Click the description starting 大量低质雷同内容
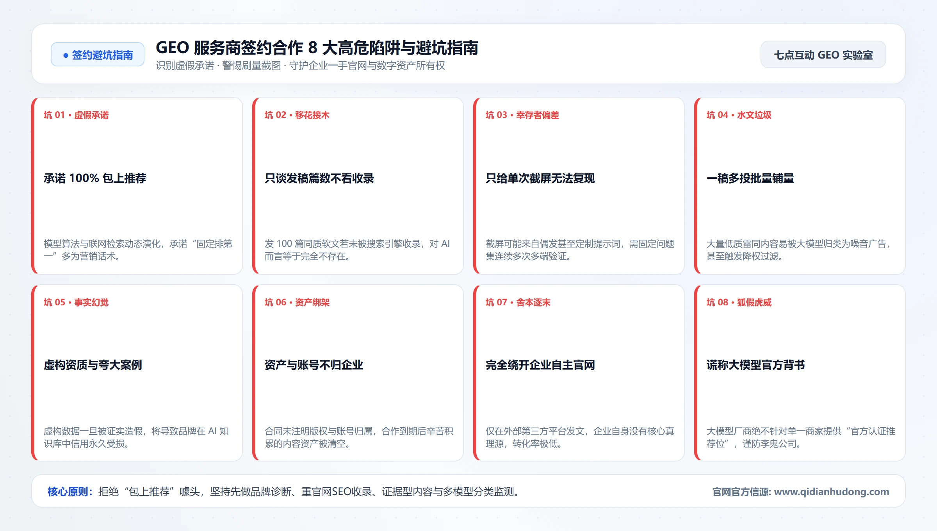This screenshot has height=531, width=937. point(799,250)
